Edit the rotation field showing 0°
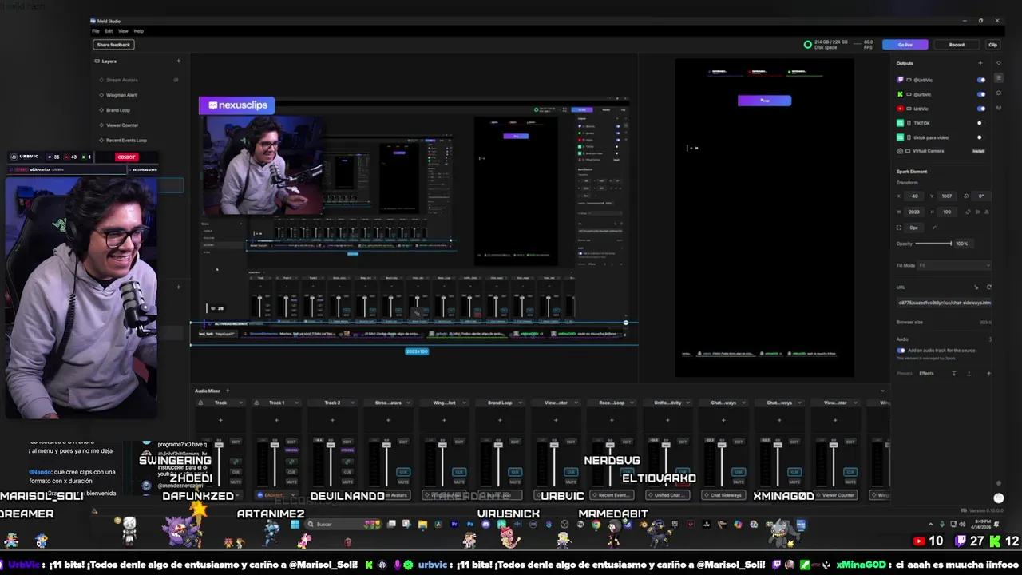 pos(981,196)
